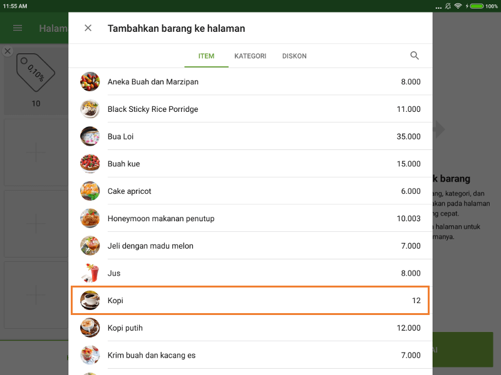This screenshot has height=375, width=501.
Task: Switch to the KATEGORI tab
Action: click(250, 56)
